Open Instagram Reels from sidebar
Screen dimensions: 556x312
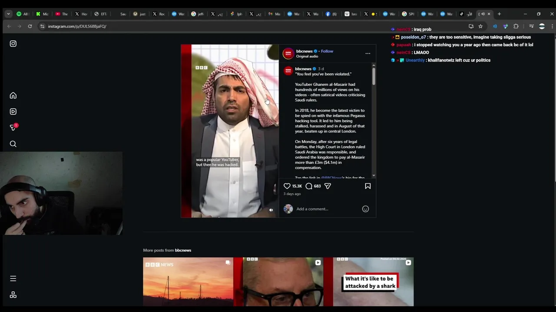(13, 111)
